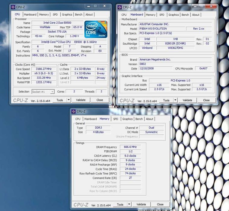
Task: Close the Mainboard CPU-Z window via title bar X
Action: coord(211,6)
